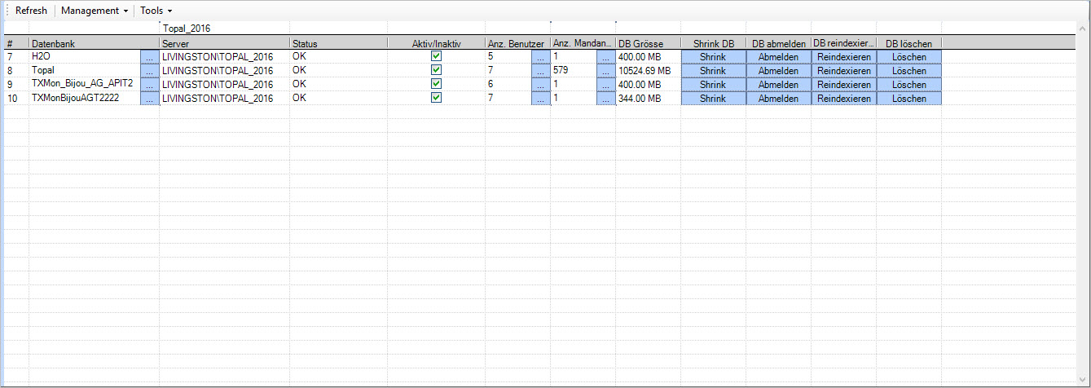
Task: Shrink the Topal database
Action: 712,71
